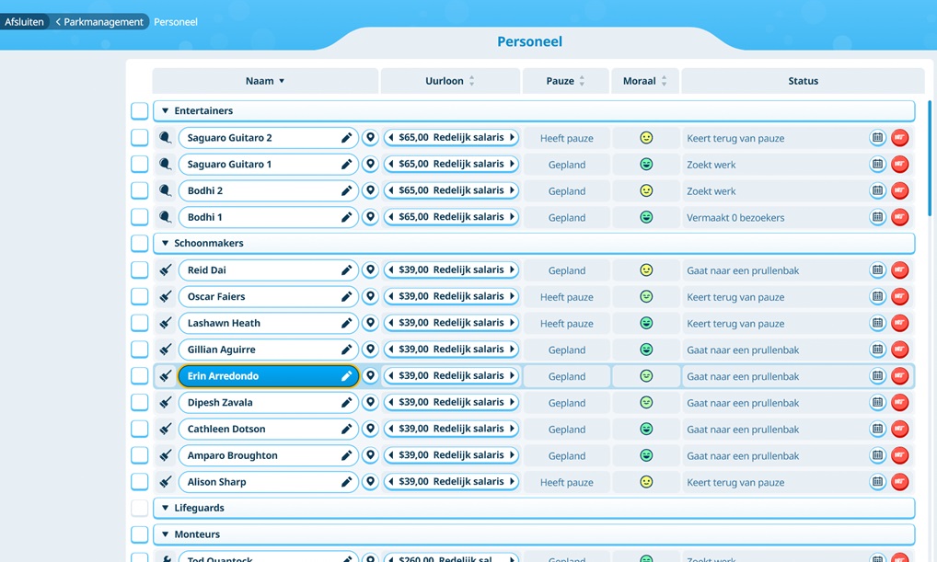Locate Oscar Faiers via the pin icon
Image resolution: width=937 pixels, height=562 pixels.
[371, 297]
